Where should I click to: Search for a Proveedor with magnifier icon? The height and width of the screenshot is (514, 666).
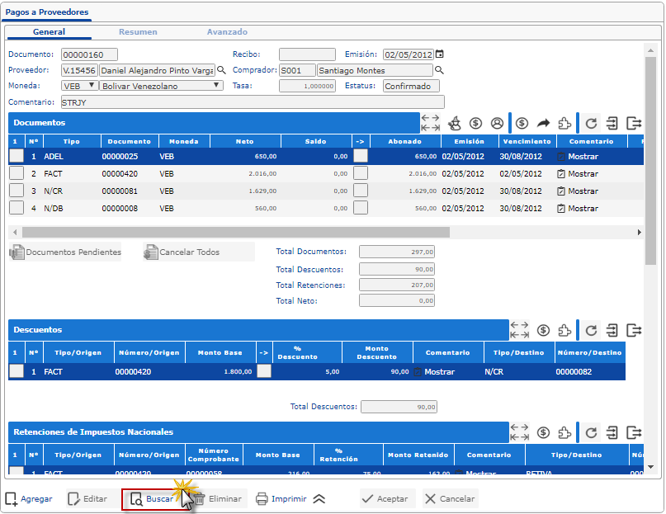(x=221, y=70)
